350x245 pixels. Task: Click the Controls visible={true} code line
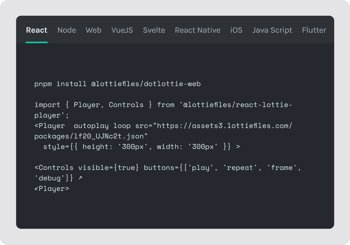tap(167, 168)
